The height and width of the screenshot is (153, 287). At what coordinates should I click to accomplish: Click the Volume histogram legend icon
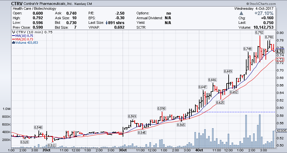click(x=13, y=43)
